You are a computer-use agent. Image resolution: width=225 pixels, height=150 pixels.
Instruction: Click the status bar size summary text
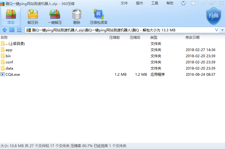pos(63,146)
